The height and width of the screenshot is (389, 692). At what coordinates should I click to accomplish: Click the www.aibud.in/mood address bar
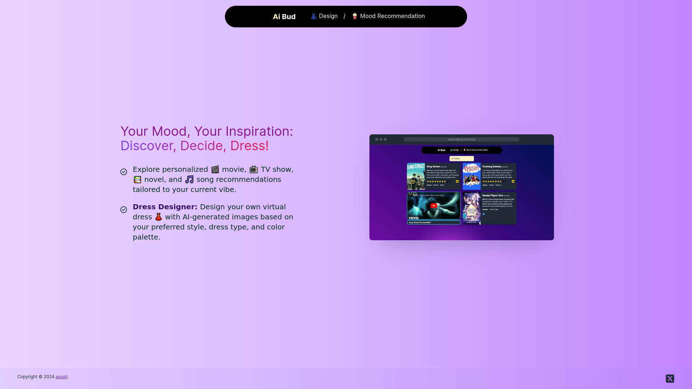(461, 139)
